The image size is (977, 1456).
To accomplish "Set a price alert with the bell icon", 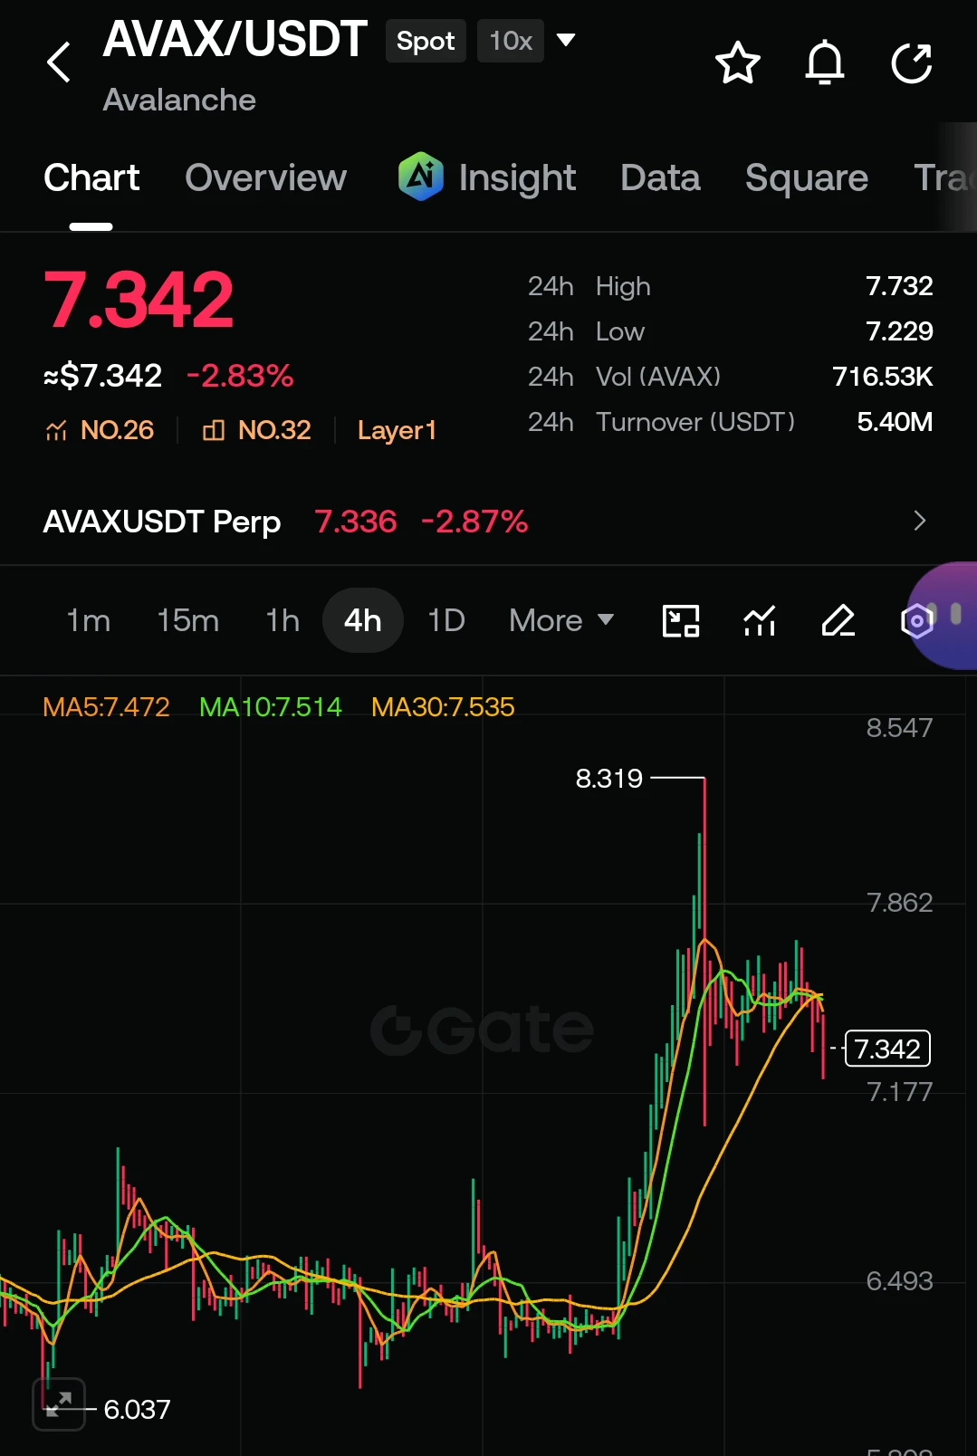I will [825, 62].
